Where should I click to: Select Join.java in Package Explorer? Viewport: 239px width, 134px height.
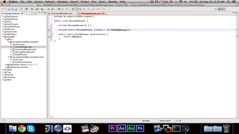point(19,60)
